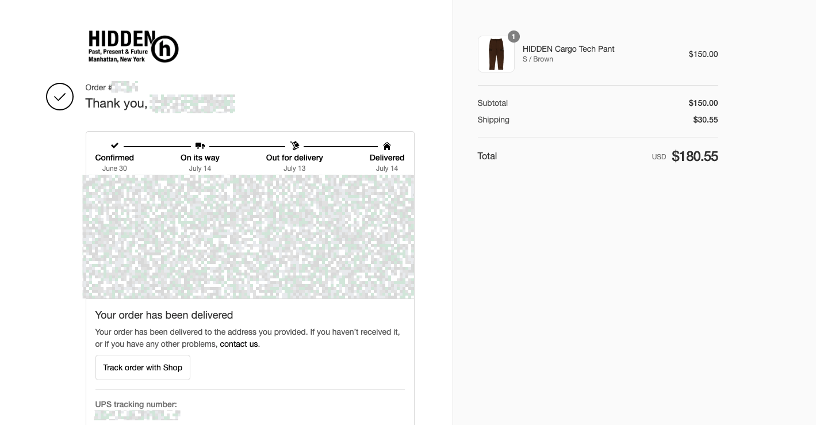The width and height of the screenshot is (816, 425).
Task: Click the Delivered step label
Action: [x=387, y=158]
